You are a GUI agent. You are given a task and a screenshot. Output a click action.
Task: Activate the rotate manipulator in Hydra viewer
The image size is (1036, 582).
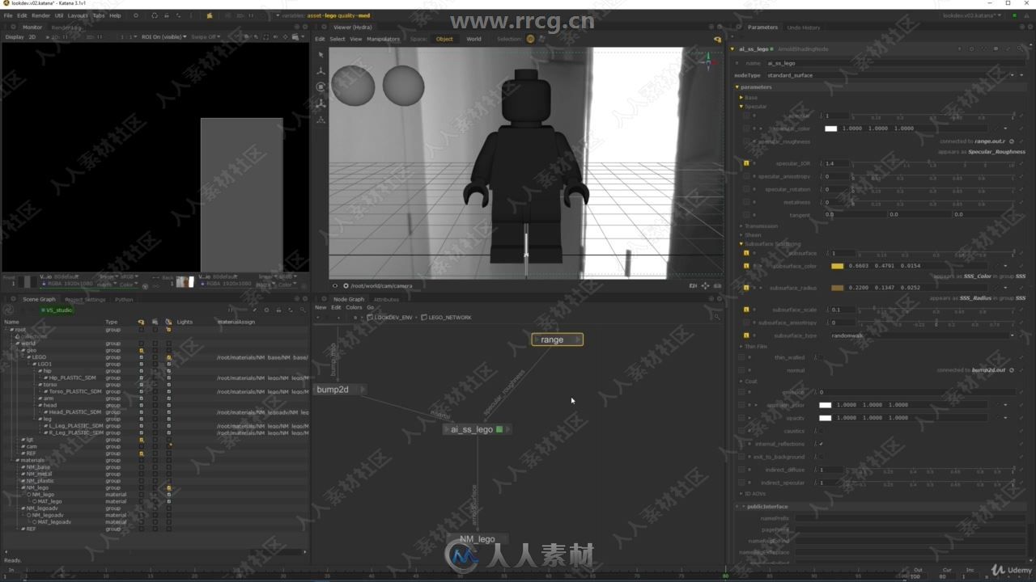click(321, 87)
